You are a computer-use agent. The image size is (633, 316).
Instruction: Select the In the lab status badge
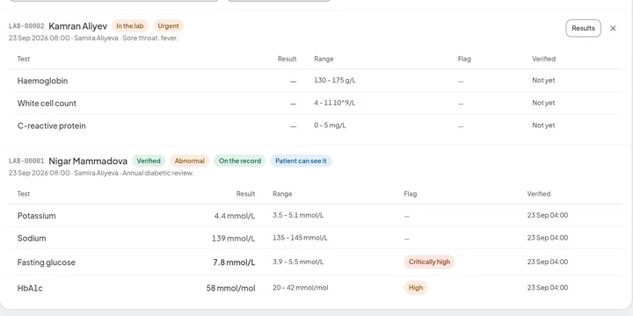tap(130, 26)
